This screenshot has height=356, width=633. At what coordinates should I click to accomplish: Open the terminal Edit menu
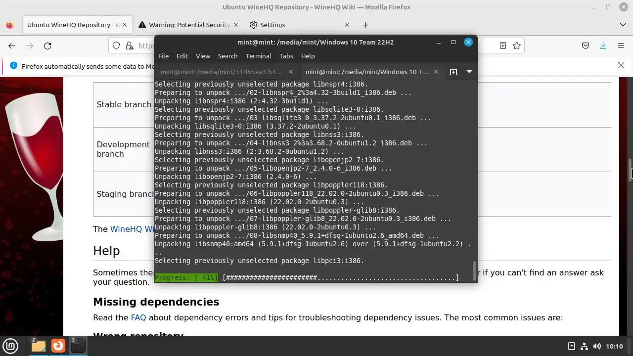182,56
